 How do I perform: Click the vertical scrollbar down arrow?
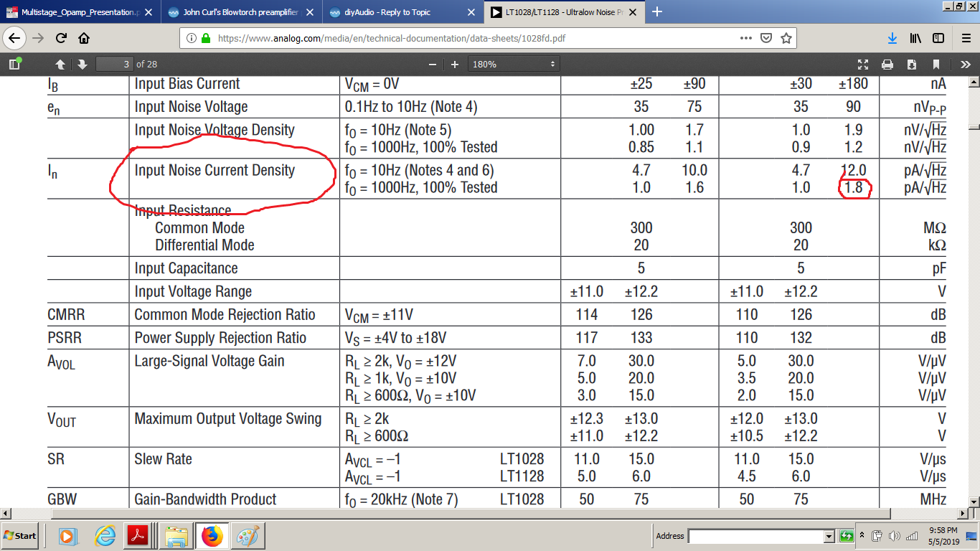974,503
